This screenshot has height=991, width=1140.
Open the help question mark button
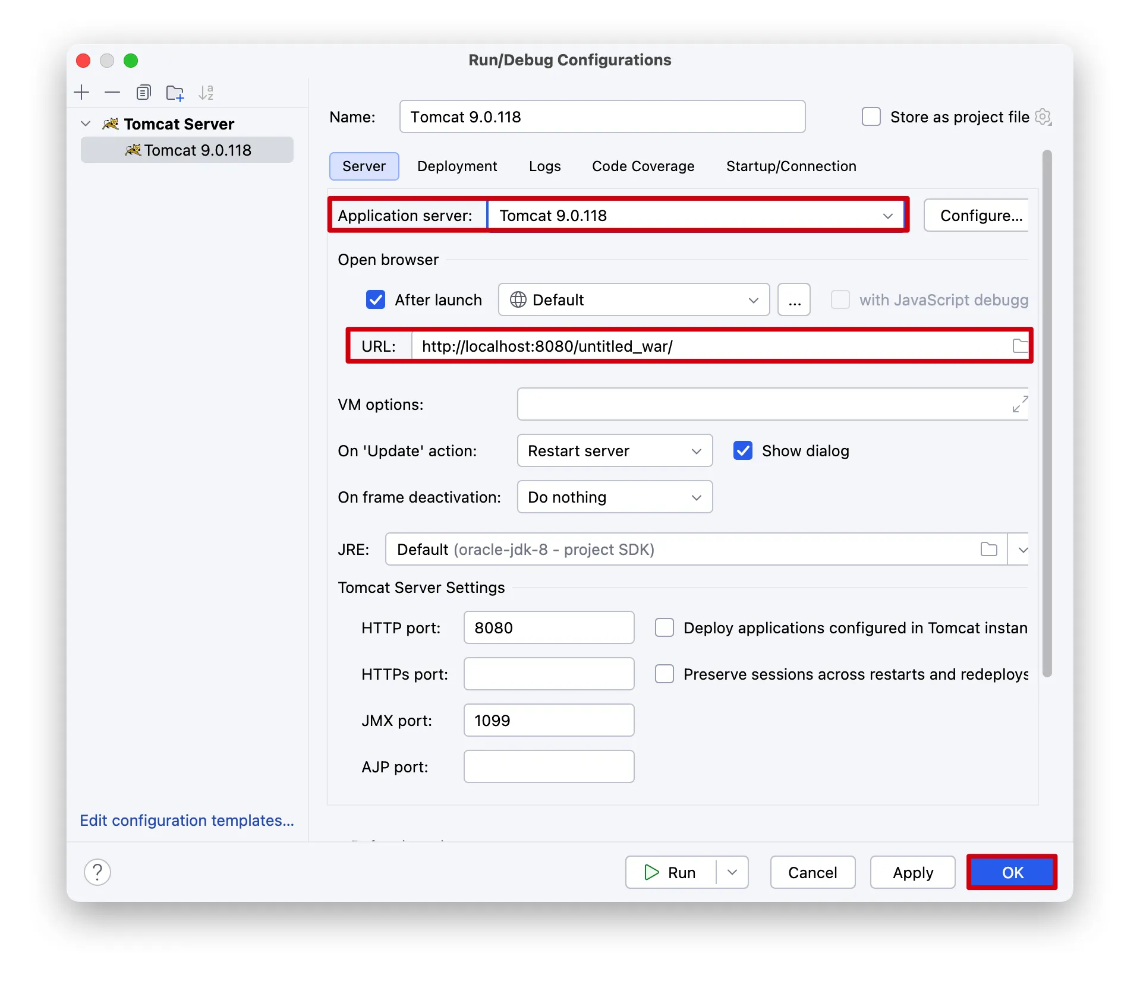97,872
